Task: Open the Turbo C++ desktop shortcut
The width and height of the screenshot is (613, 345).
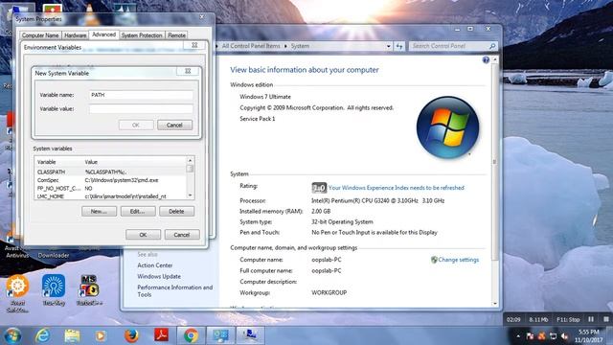Action: click(x=89, y=289)
